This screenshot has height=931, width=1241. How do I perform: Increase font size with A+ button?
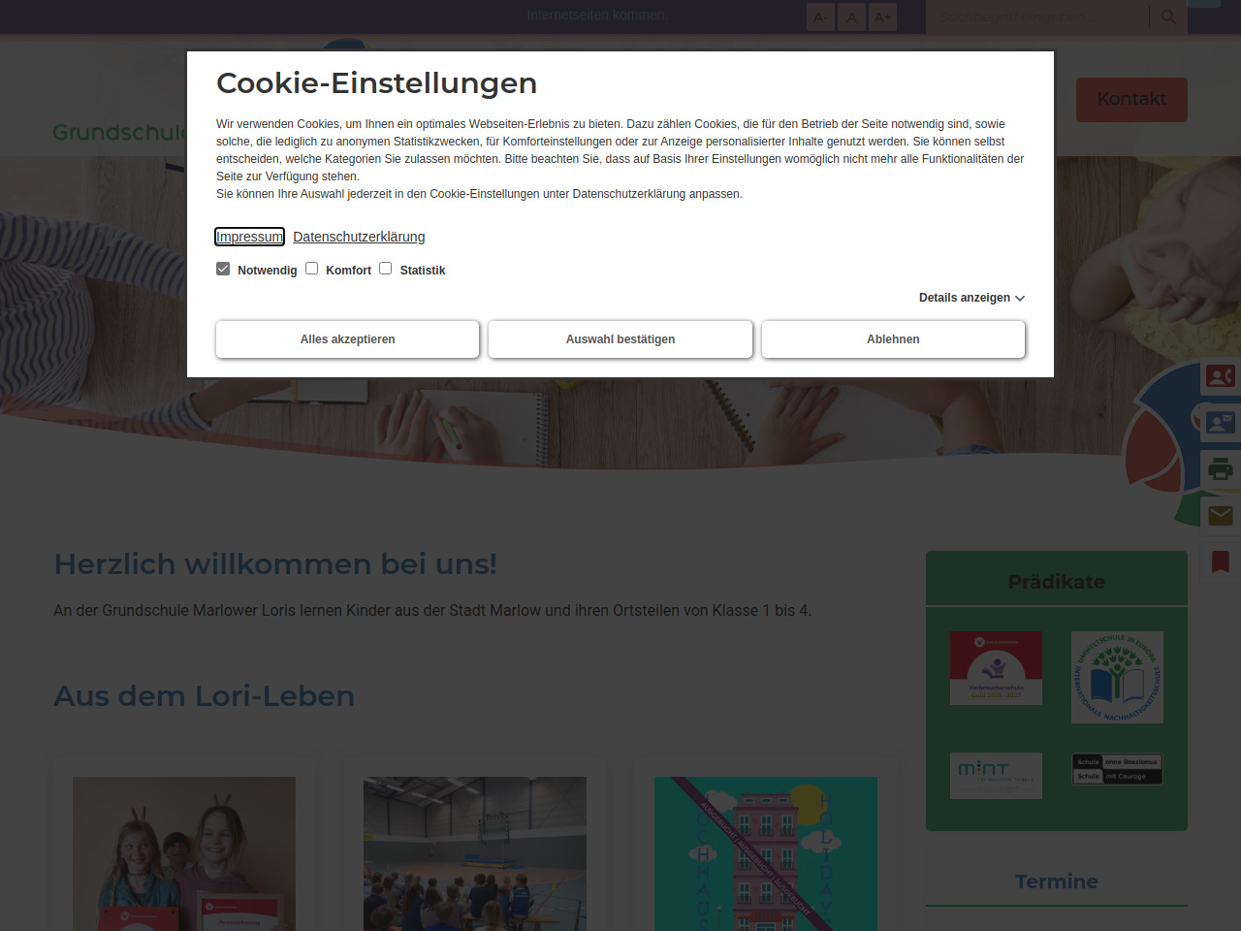pos(882,17)
